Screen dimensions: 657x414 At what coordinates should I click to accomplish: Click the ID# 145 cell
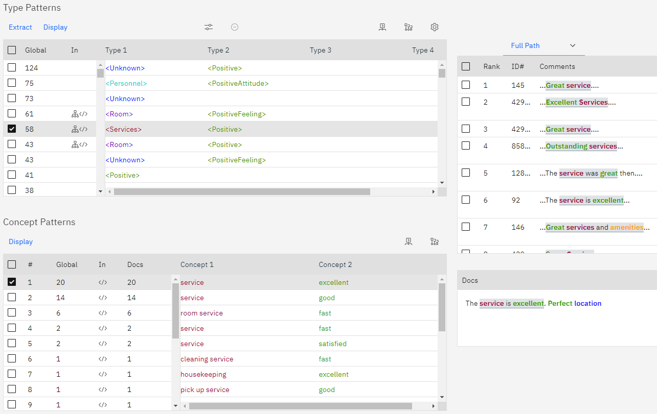click(x=518, y=85)
